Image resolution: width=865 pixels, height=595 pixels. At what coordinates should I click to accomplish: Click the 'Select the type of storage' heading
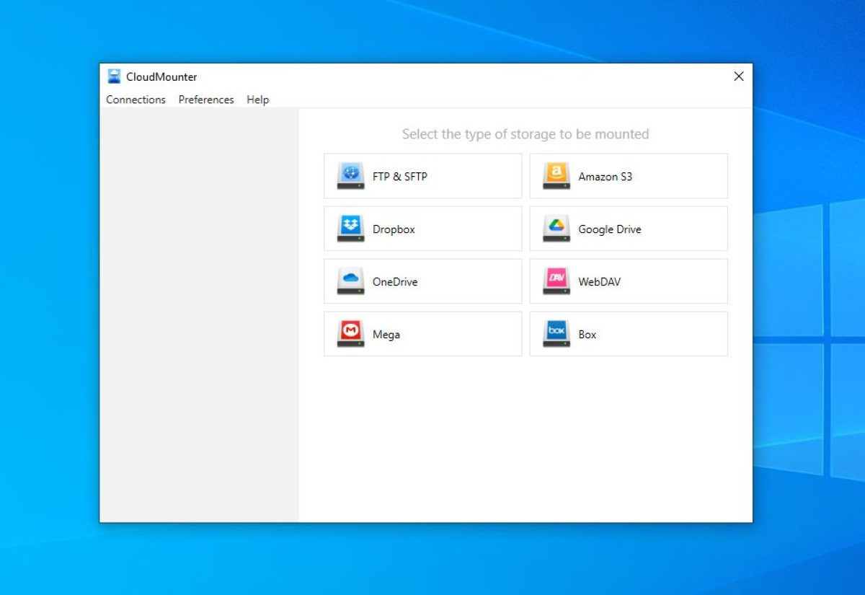(525, 134)
